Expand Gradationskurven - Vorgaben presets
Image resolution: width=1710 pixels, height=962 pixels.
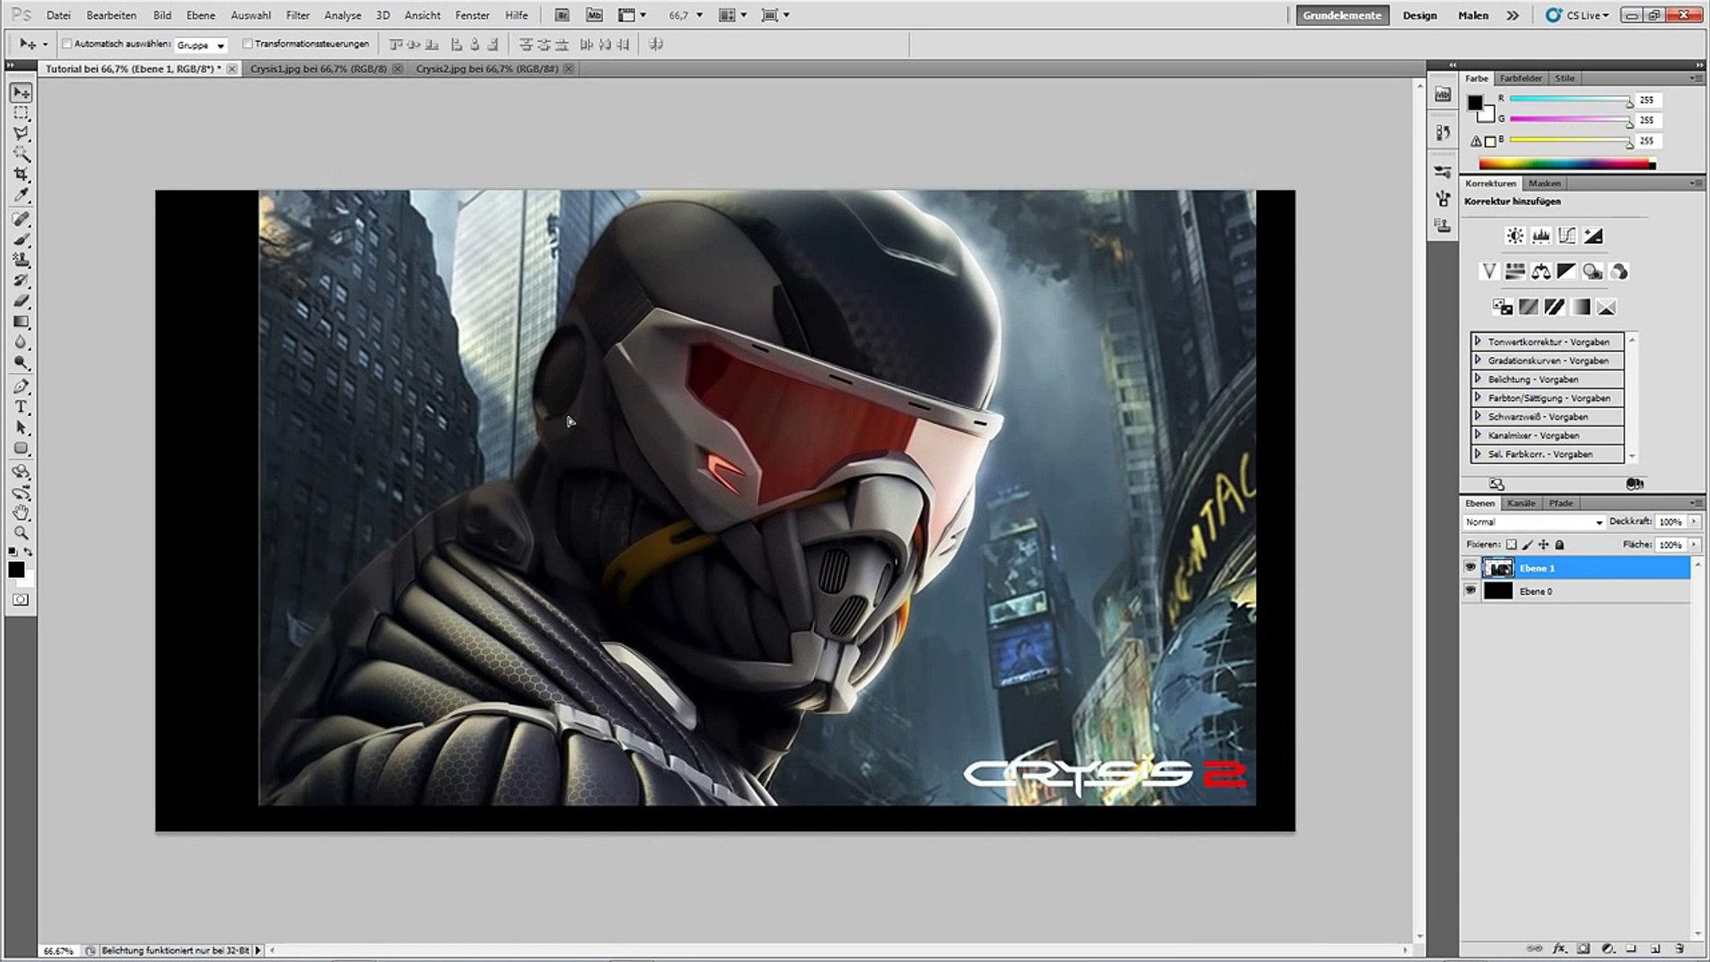coord(1478,360)
